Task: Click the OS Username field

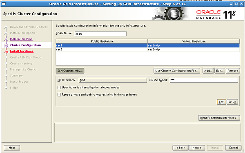Action: click(113, 80)
